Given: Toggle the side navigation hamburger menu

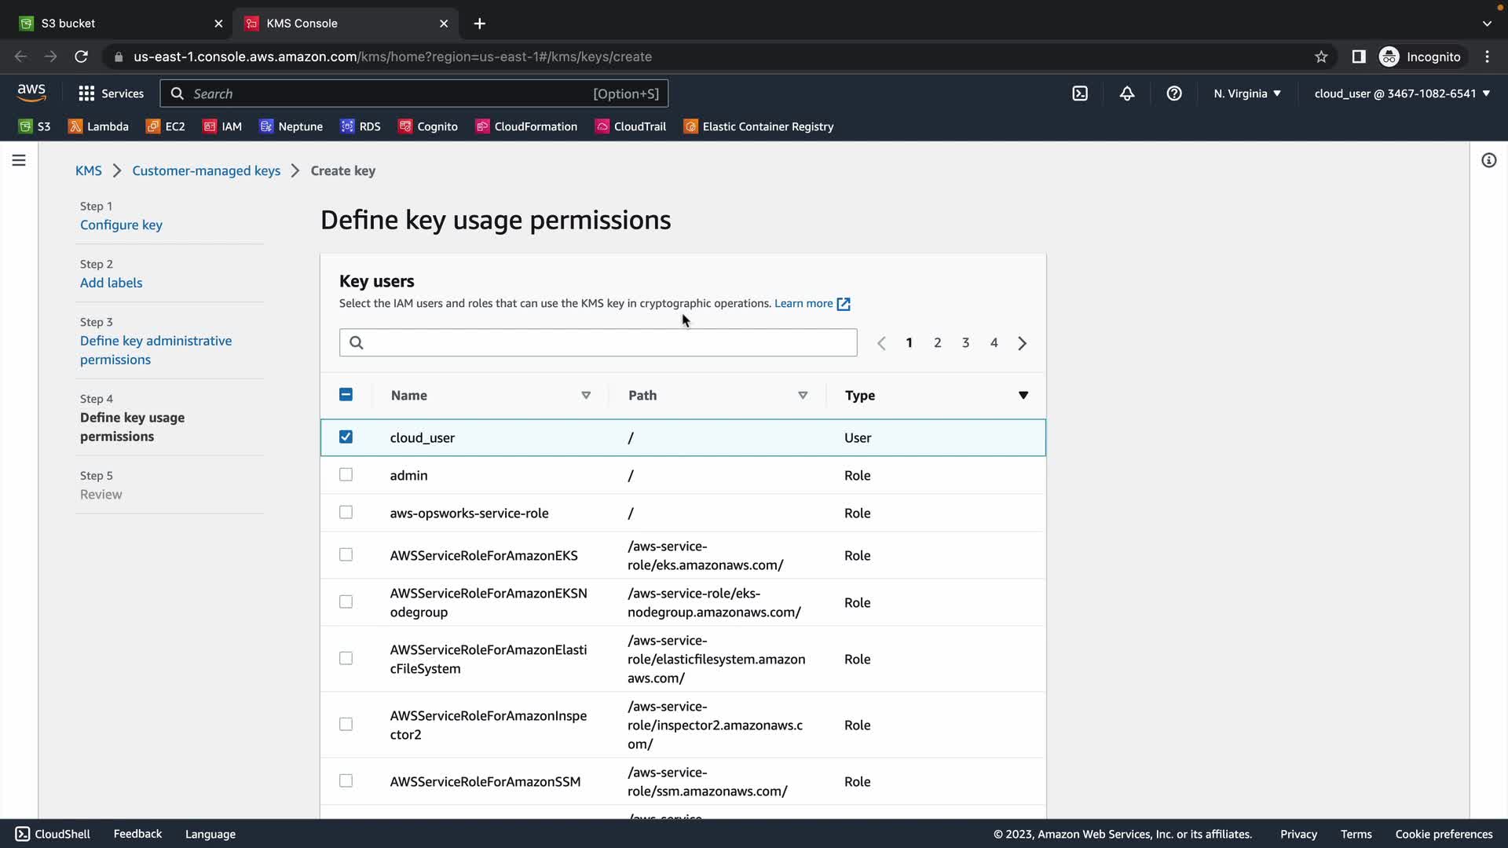Looking at the screenshot, I should coord(19,160).
